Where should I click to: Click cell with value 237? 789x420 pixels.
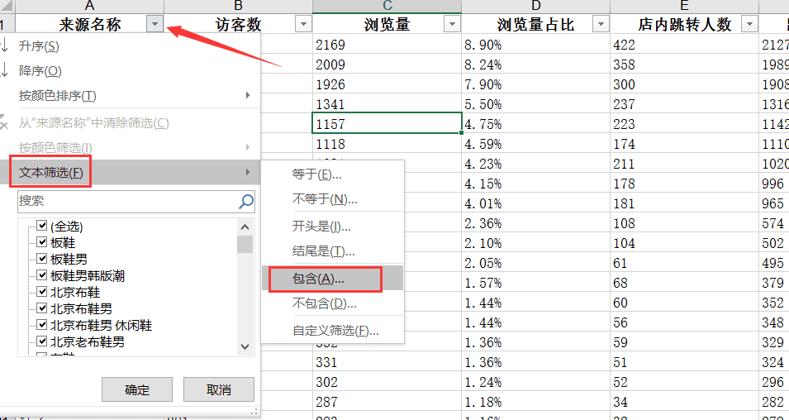[x=684, y=104]
